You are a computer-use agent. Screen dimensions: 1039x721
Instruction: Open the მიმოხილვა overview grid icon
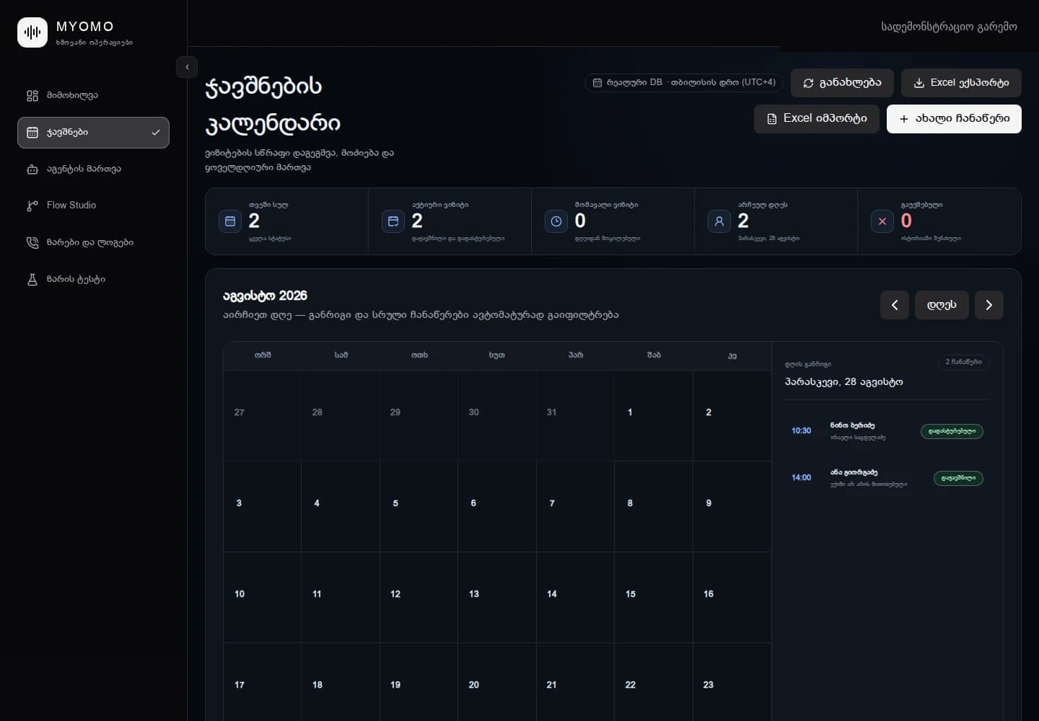pyautogui.click(x=32, y=95)
